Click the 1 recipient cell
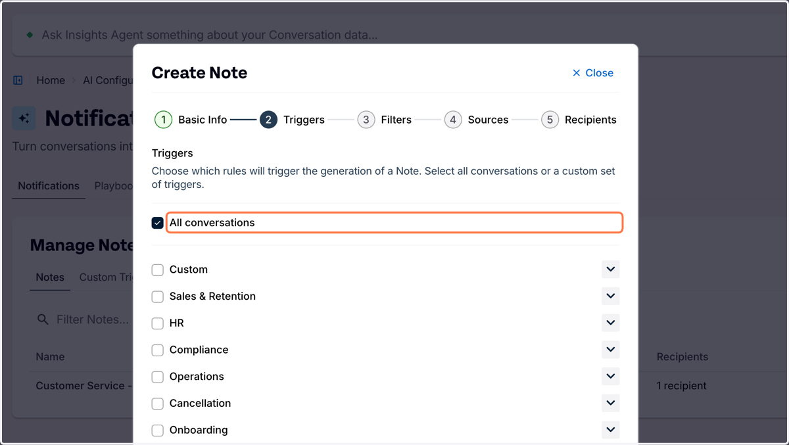 (x=682, y=386)
